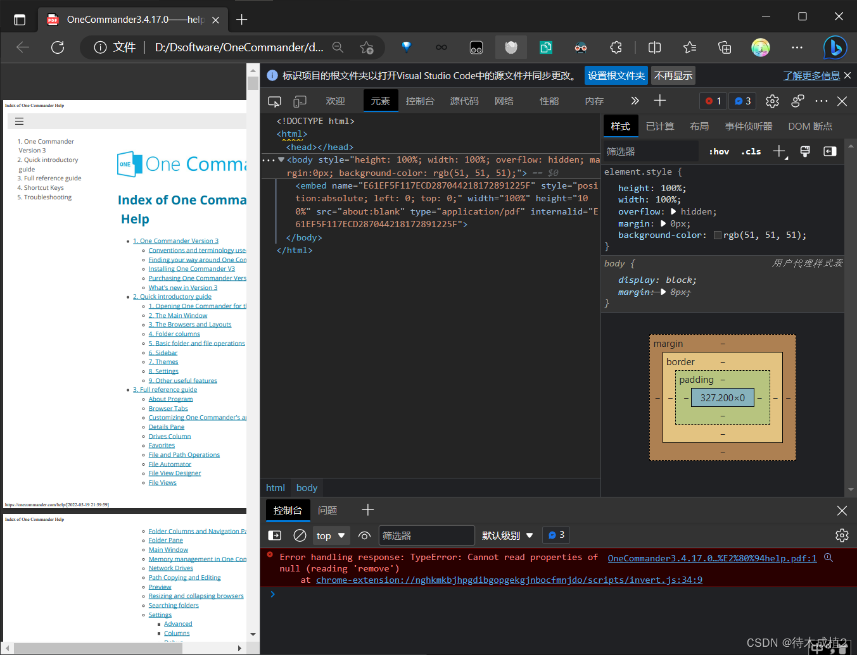Open the Settings and more ellipsis menu
The image size is (857, 655).
797,47
